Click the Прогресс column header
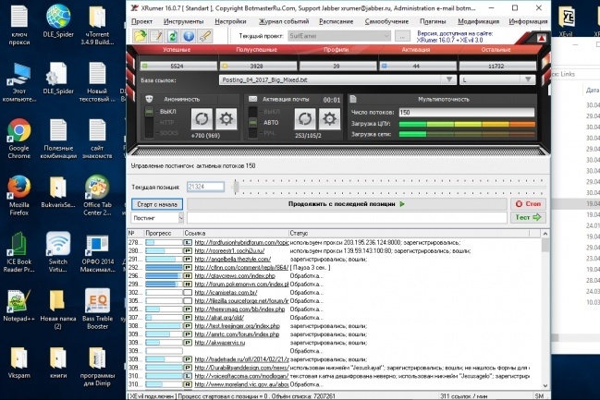Viewport: 600px width, 400px height. pyautogui.click(x=164, y=234)
